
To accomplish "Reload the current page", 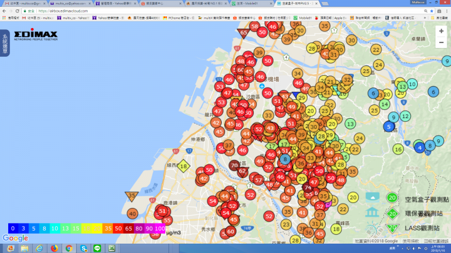I will coord(18,11).
